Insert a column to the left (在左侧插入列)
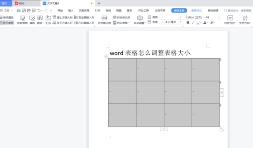 84,17
